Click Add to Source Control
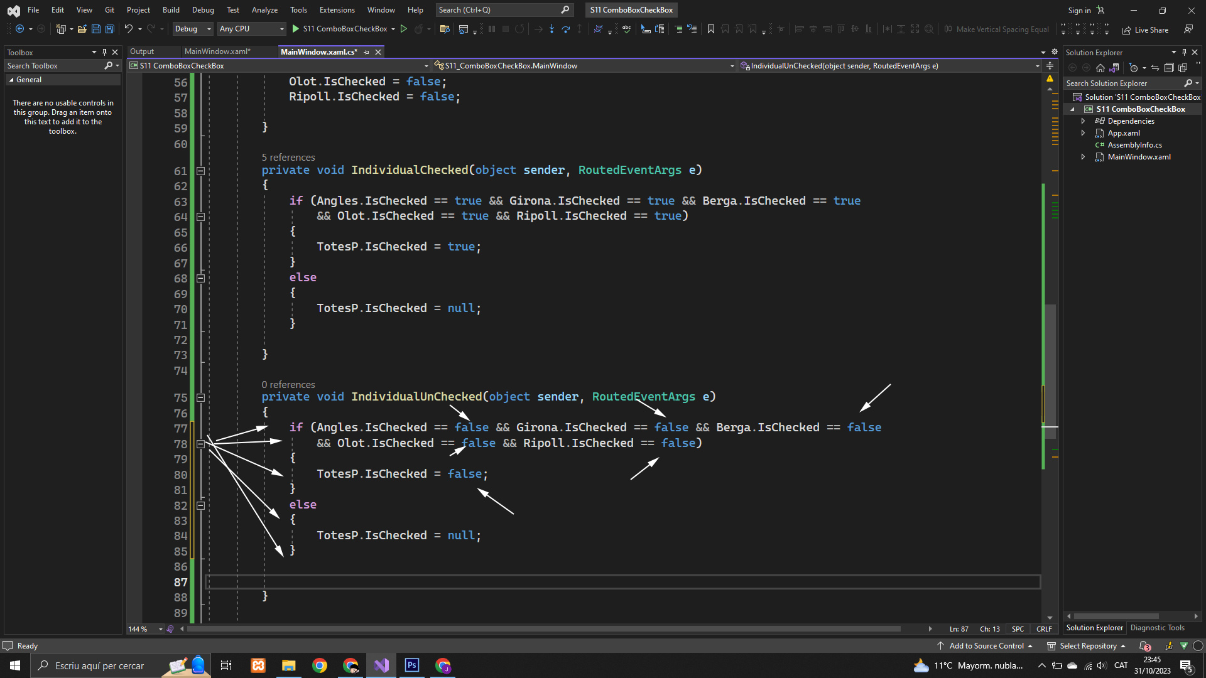 pyautogui.click(x=986, y=646)
